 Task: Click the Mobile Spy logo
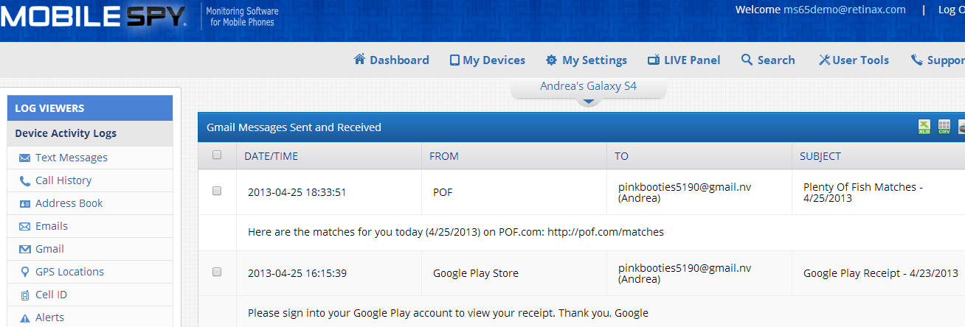[93, 16]
